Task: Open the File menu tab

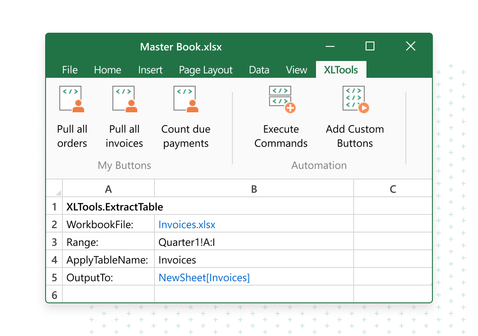Action: [x=70, y=70]
